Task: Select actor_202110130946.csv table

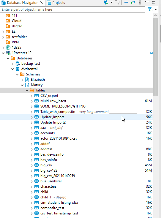Action: tap(59, 138)
